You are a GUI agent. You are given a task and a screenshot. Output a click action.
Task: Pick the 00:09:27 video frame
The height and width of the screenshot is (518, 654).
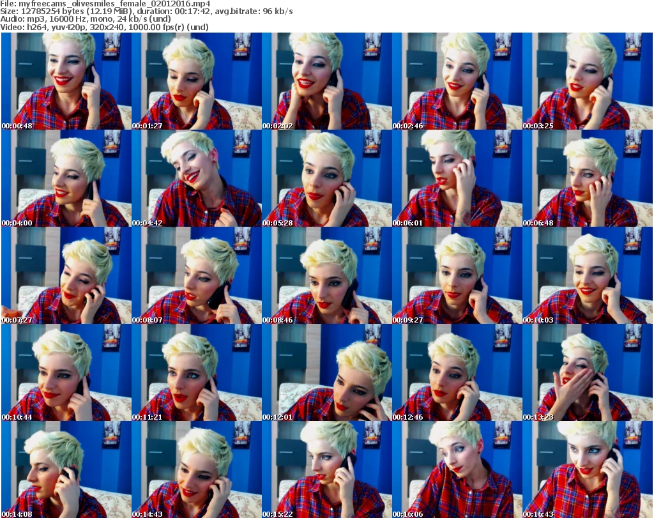pyautogui.click(x=457, y=276)
